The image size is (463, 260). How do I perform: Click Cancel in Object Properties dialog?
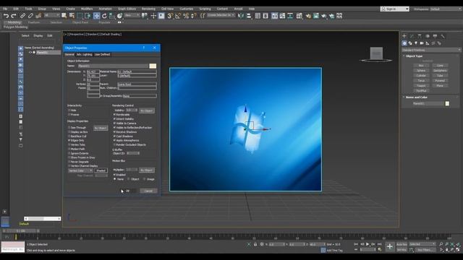point(148,191)
